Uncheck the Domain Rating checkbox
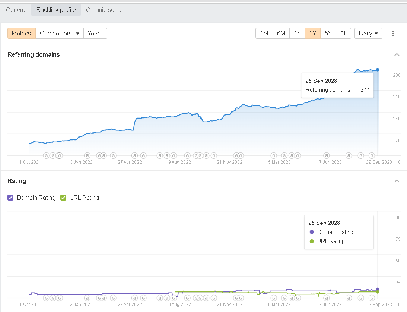The height and width of the screenshot is (312, 407). [x=11, y=198]
